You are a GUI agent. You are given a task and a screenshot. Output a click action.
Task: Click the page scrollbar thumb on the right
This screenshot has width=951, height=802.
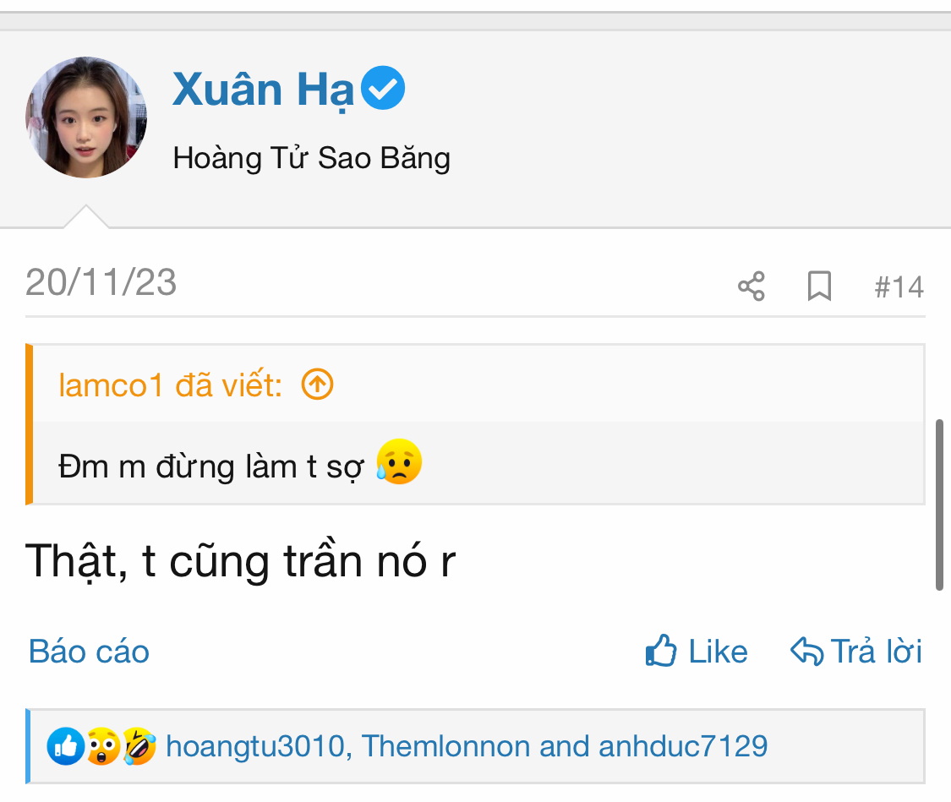[939, 505]
